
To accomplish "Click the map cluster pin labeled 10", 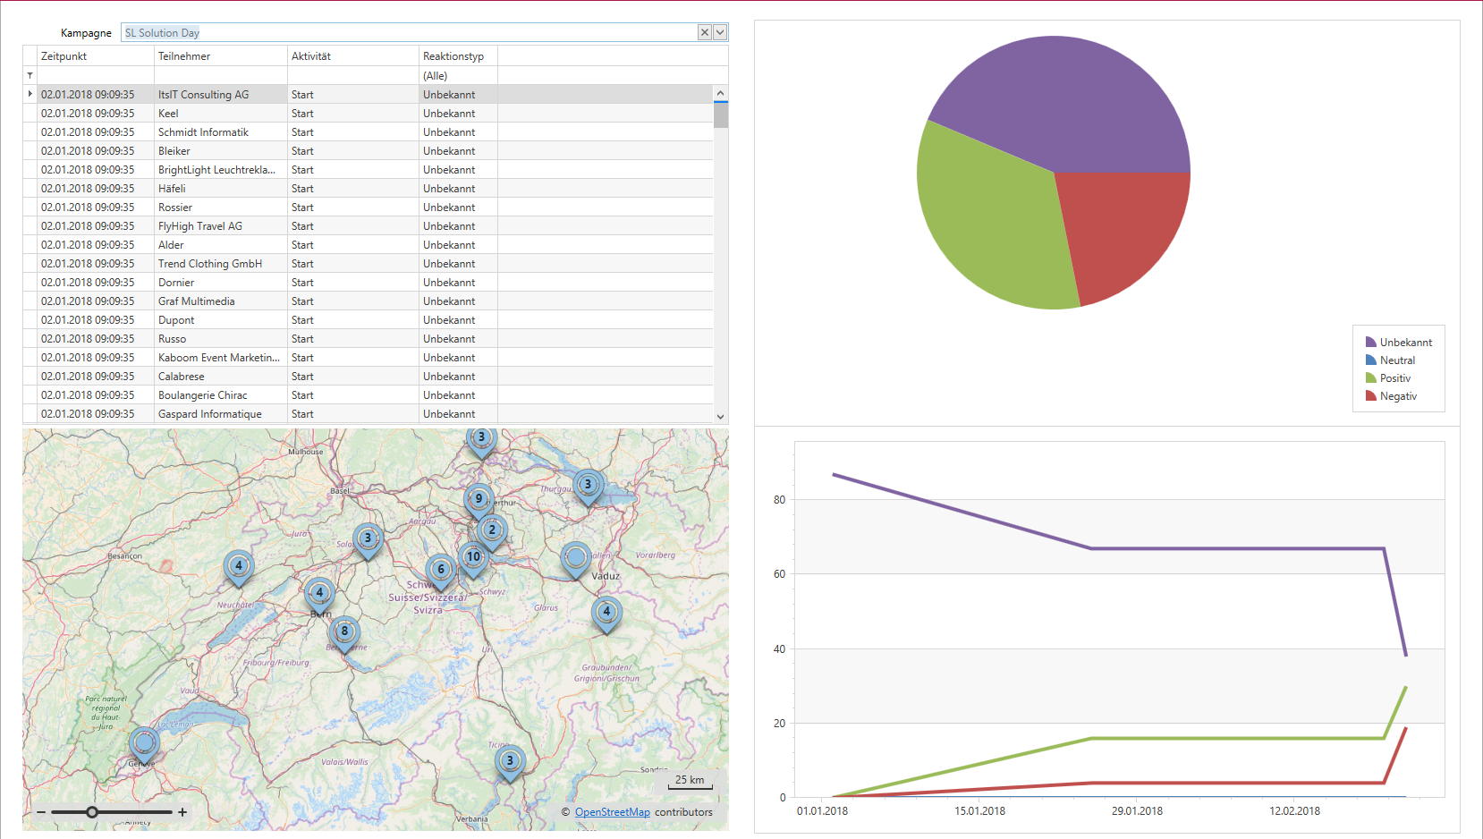I will point(474,558).
